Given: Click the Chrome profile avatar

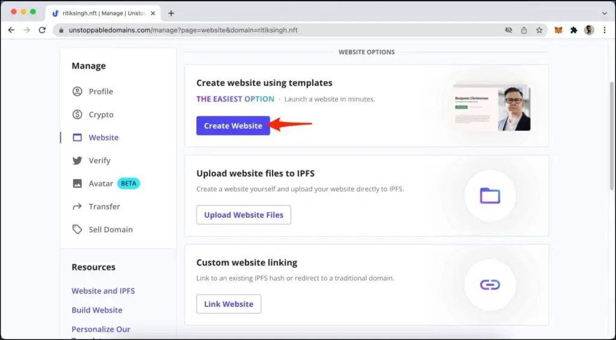Looking at the screenshot, I should (x=589, y=30).
